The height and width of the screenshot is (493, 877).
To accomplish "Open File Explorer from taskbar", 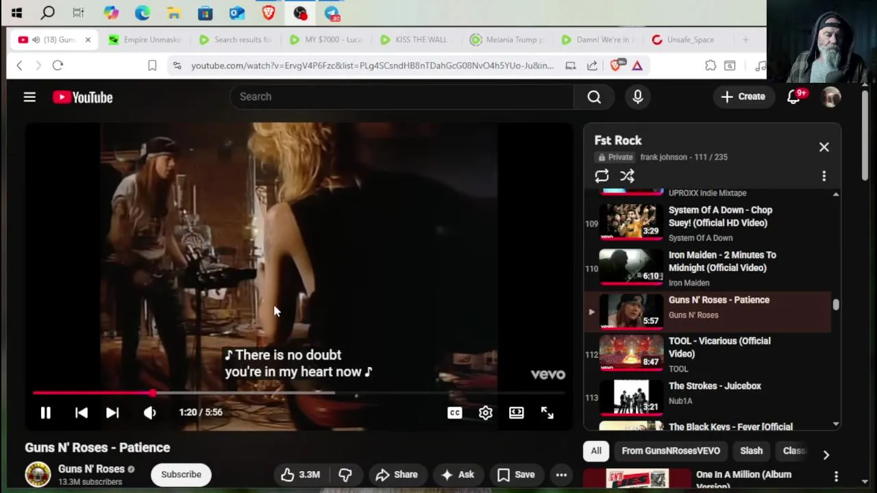I will point(174,13).
